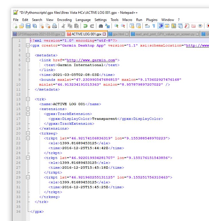Click the New file toolbar icon
The image size is (209, 221).
pyautogui.click(x=15, y=26)
